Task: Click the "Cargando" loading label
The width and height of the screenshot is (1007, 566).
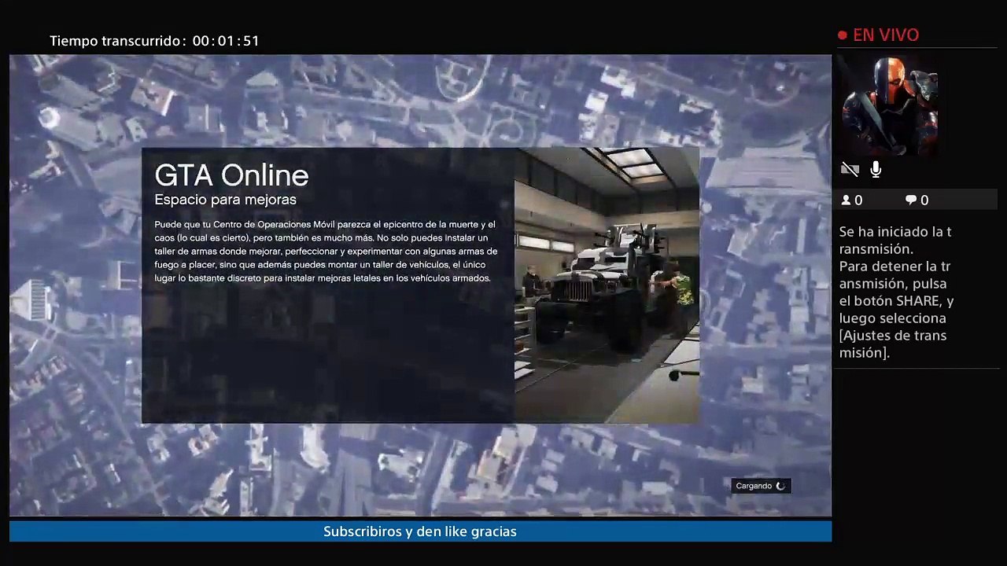Action: [754, 486]
